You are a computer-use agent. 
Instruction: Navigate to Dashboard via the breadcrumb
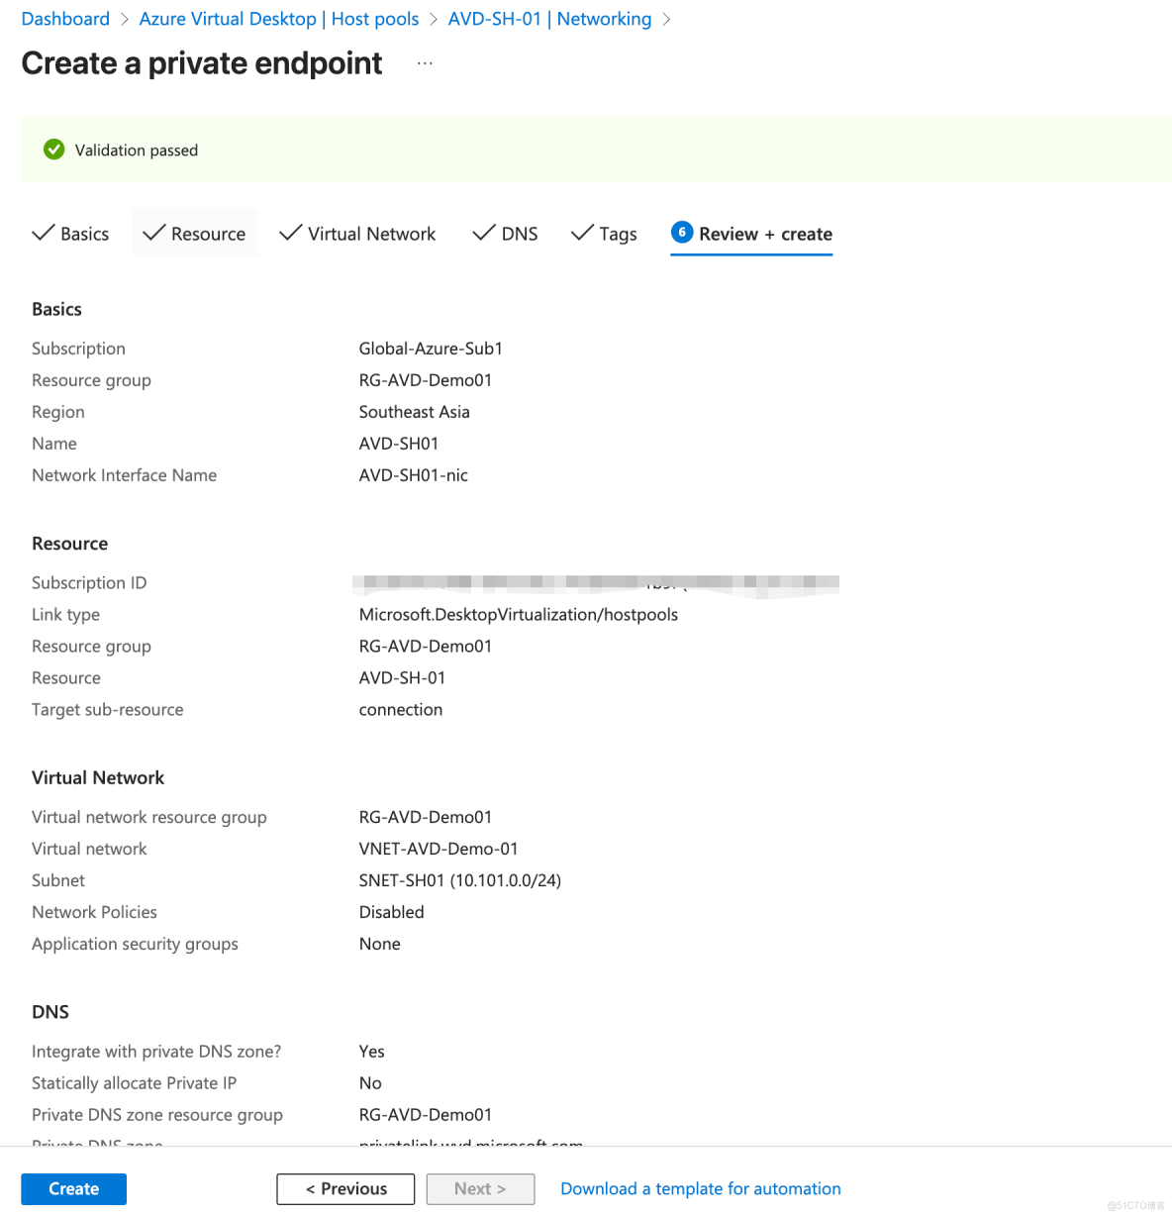[64, 18]
